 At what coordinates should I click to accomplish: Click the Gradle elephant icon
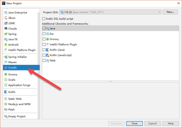(6, 67)
